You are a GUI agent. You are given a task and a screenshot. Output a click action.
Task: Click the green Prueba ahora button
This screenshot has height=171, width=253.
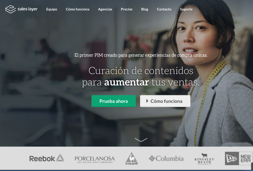click(114, 101)
